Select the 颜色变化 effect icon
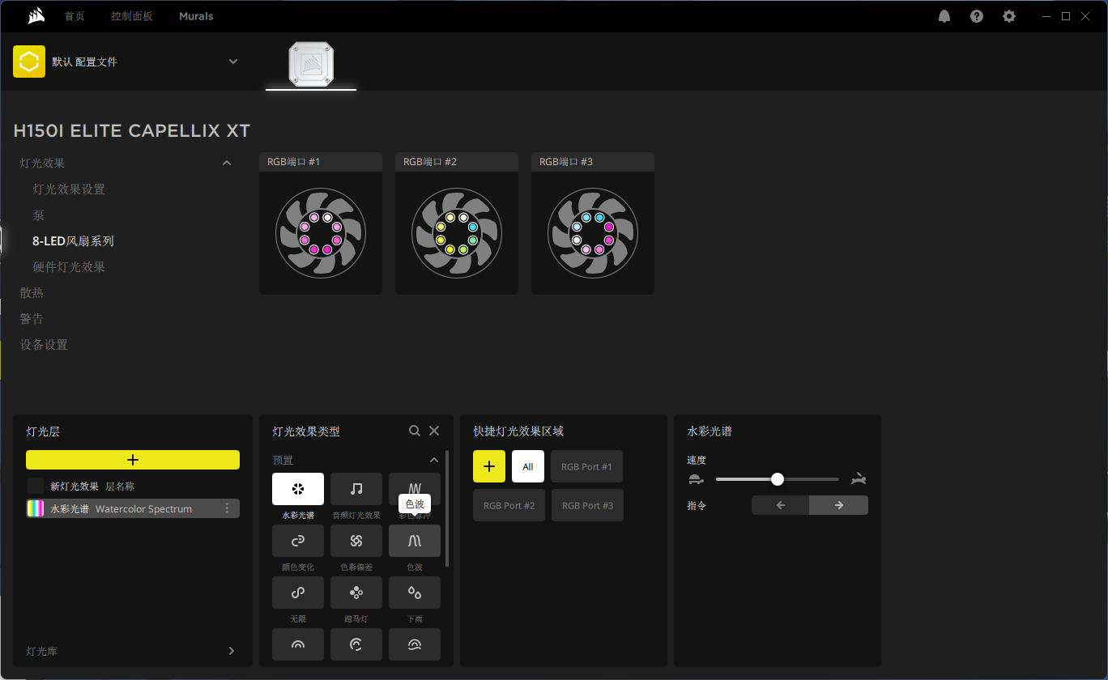Viewport: 1108px width, 680px height. (x=297, y=541)
